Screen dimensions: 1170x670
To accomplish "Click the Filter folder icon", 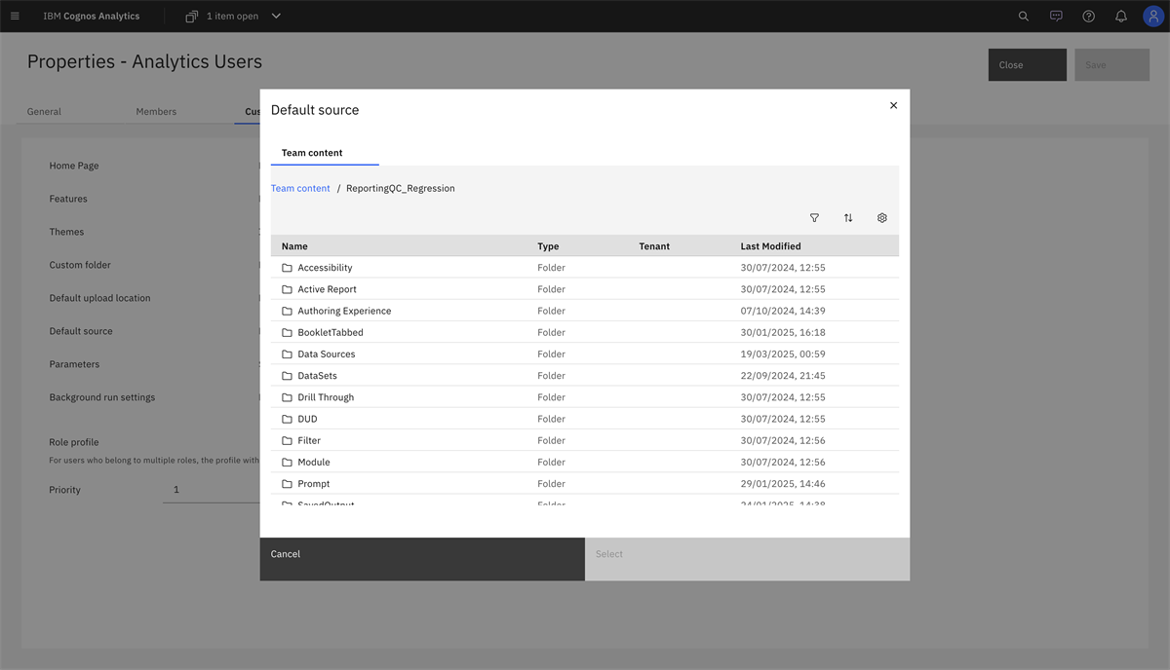I will (x=288, y=440).
